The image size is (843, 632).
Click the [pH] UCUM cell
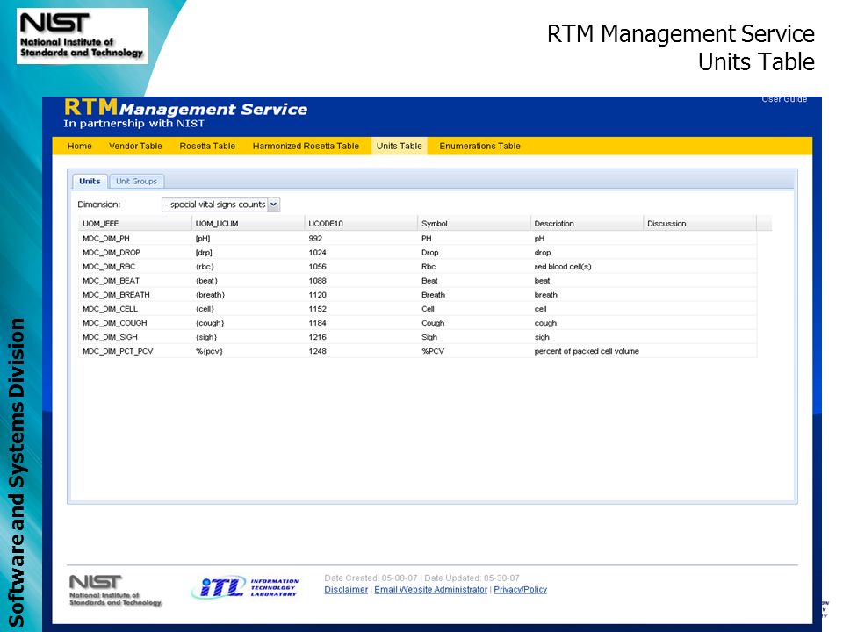click(203, 239)
